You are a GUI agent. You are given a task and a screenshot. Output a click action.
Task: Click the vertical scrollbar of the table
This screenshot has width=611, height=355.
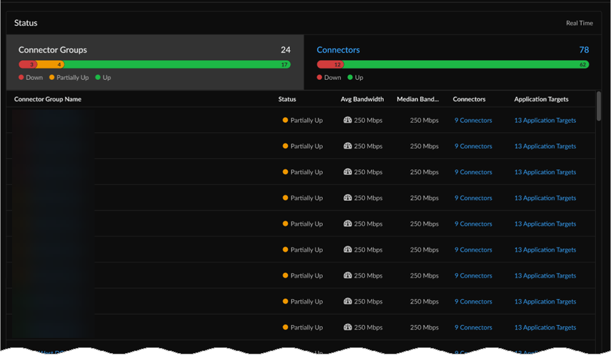[598, 106]
